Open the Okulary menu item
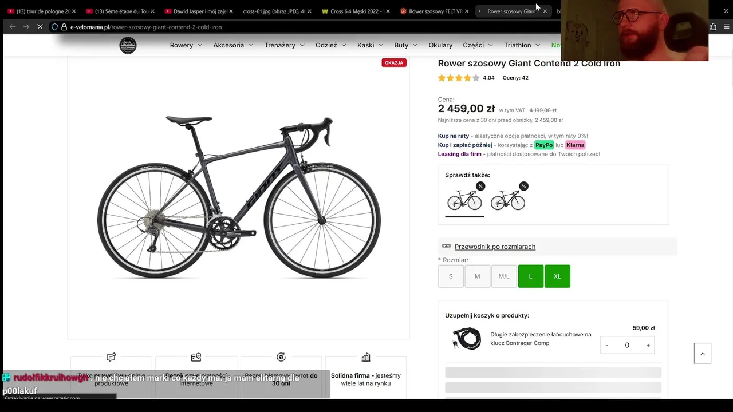The width and height of the screenshot is (733, 412). click(440, 45)
